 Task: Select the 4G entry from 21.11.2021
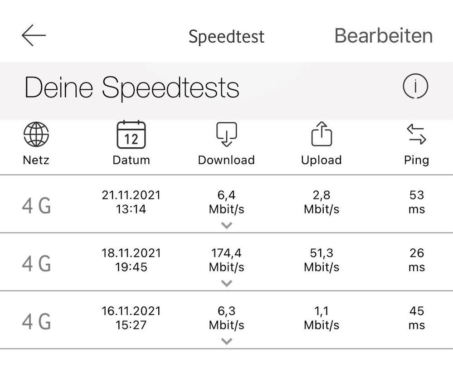click(x=36, y=206)
